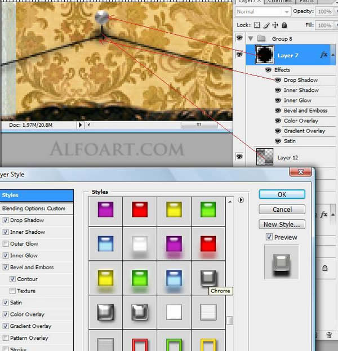Image resolution: width=338 pixels, height=351 pixels.
Task: Collapse the Group 8 folder triangle
Action: [x=250, y=39]
